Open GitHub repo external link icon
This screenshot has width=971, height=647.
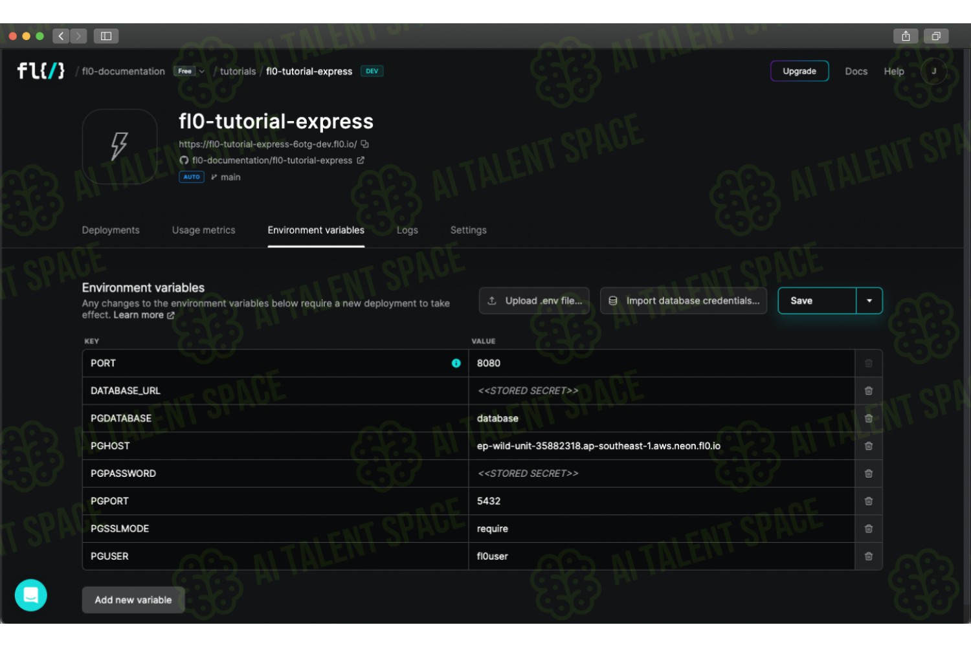tap(361, 160)
